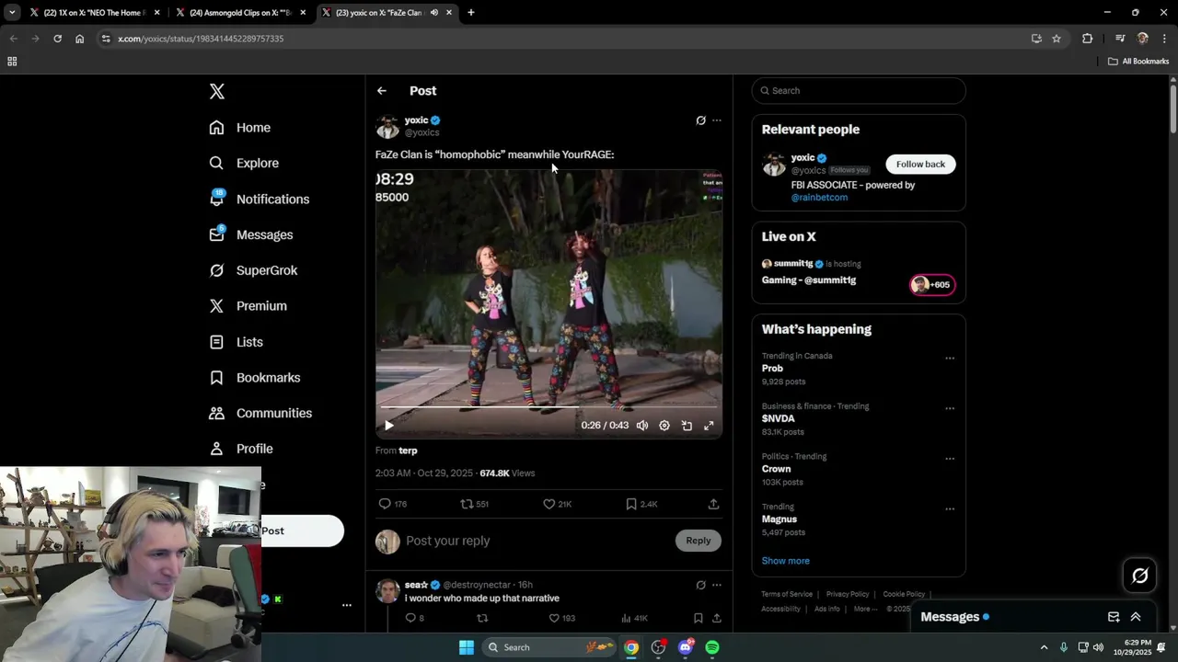
Task: Open Privacy Policy link
Action: (x=848, y=594)
